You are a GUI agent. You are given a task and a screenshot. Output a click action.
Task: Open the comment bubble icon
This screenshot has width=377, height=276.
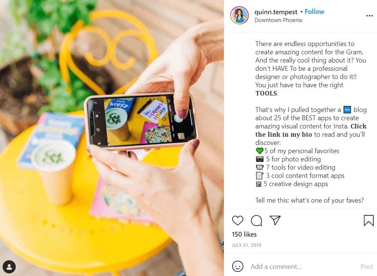point(256,221)
